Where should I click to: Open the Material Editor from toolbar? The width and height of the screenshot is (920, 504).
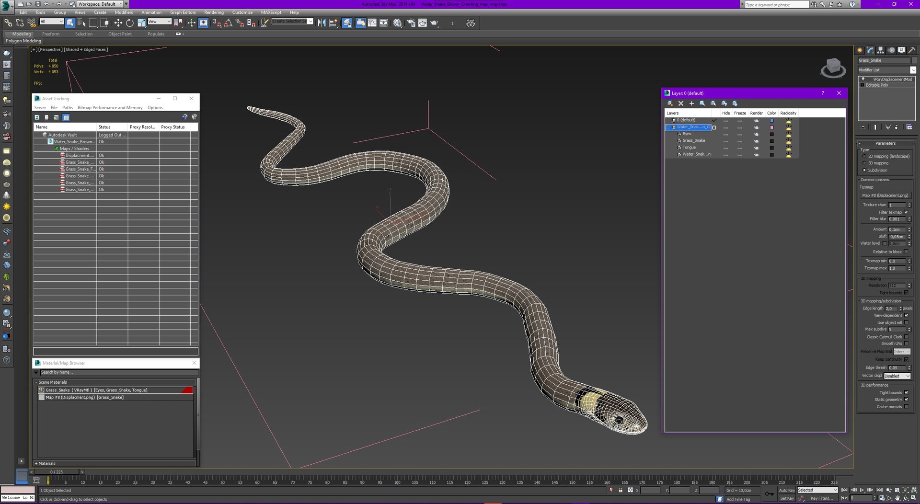click(x=397, y=23)
